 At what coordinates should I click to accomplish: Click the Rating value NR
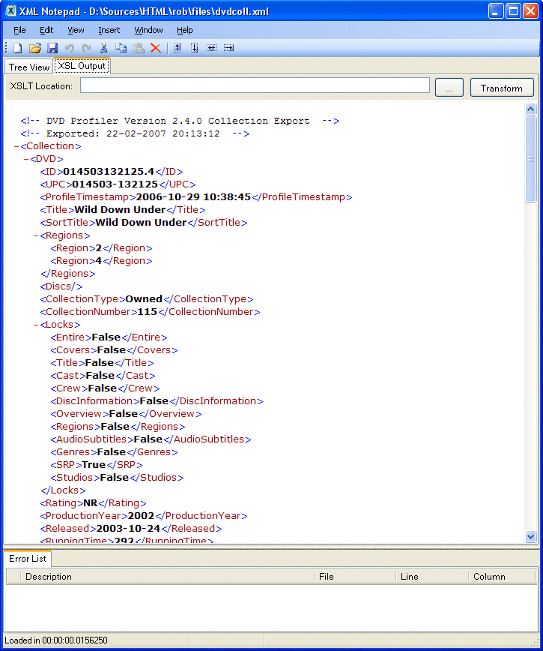(91, 503)
